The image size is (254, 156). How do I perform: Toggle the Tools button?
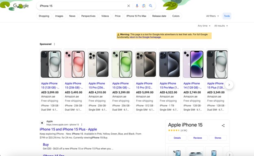click(x=227, y=16)
